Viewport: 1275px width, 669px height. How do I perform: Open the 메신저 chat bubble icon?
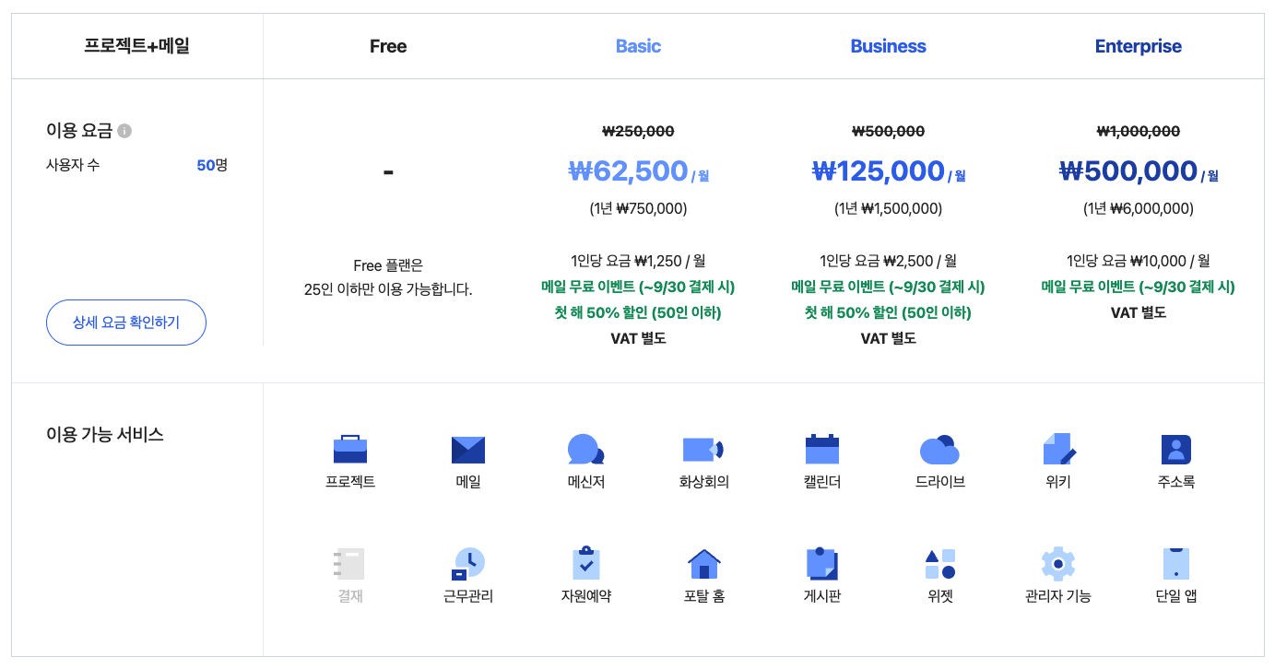coord(585,449)
